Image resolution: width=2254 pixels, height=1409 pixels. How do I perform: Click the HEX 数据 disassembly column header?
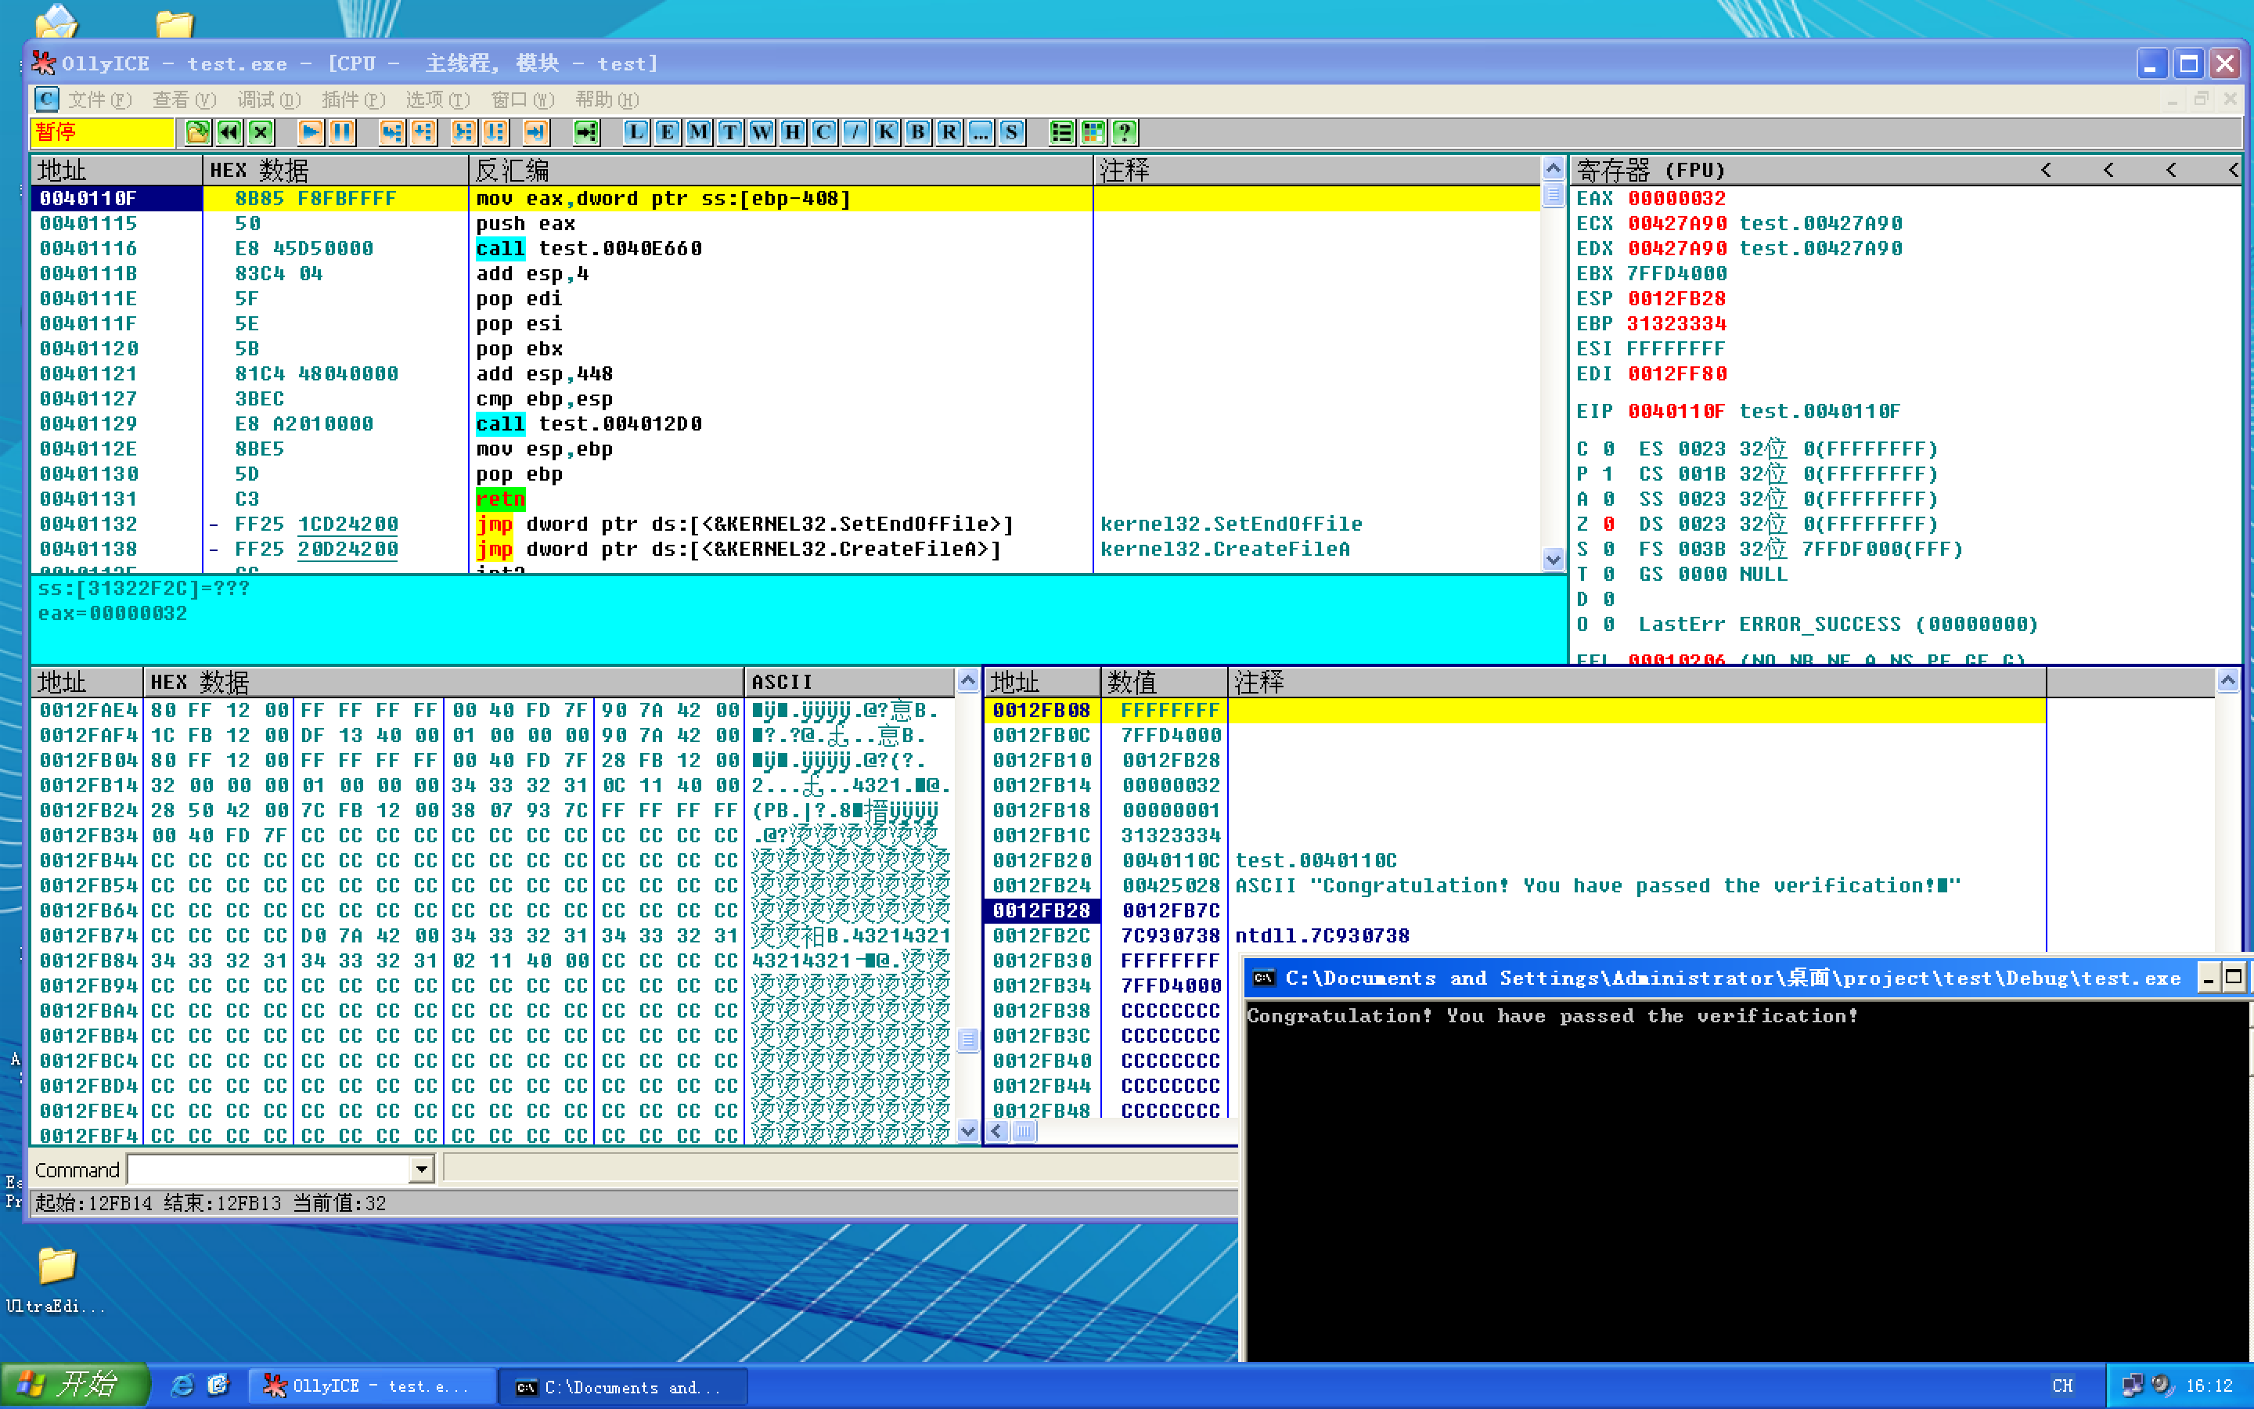[335, 171]
